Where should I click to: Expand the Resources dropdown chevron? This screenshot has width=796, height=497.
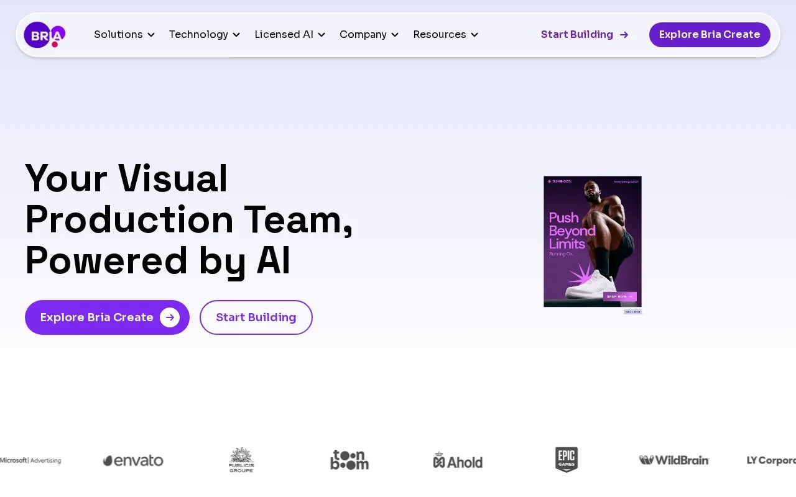474,35
